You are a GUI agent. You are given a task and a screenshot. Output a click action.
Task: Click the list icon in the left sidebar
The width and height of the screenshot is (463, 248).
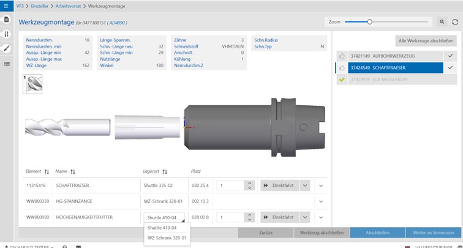coord(6,63)
